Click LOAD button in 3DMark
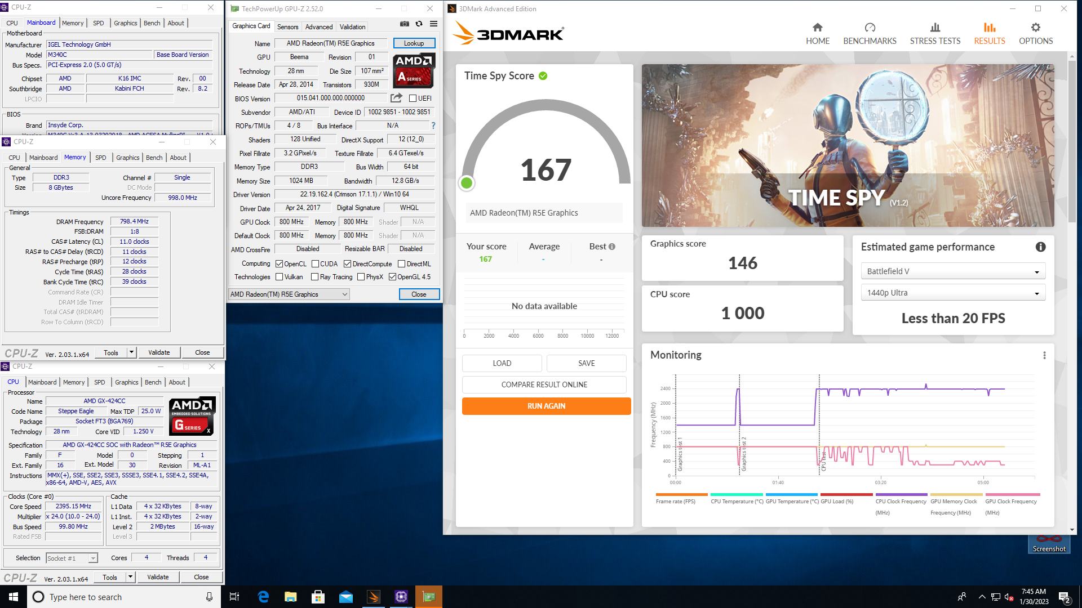 502,363
